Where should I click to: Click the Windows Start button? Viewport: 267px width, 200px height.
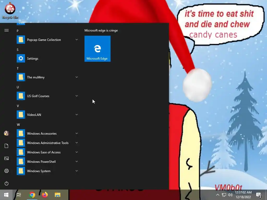6,195
